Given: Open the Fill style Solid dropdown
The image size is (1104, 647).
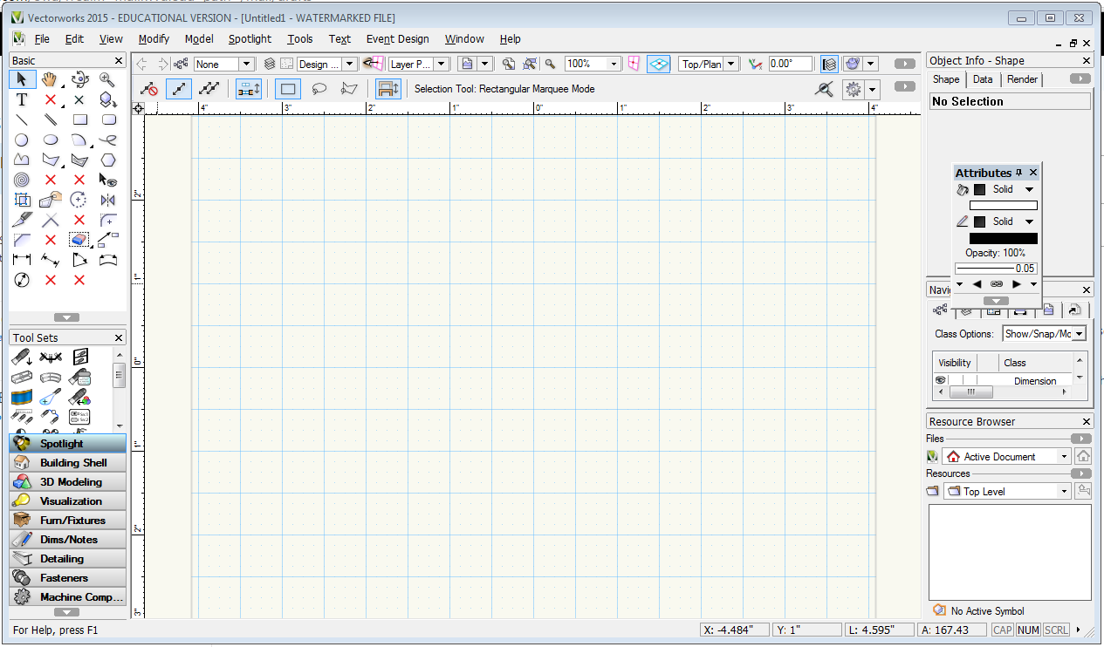Looking at the screenshot, I should point(1029,189).
